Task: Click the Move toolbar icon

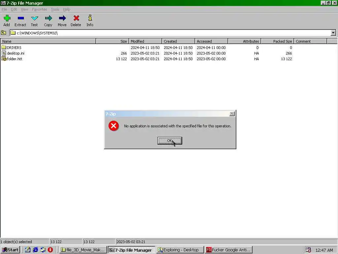Action: (x=62, y=18)
